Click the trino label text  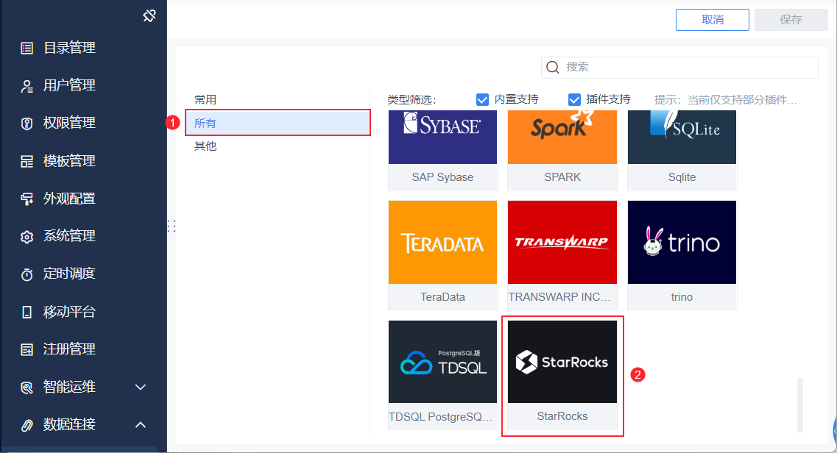click(x=682, y=297)
